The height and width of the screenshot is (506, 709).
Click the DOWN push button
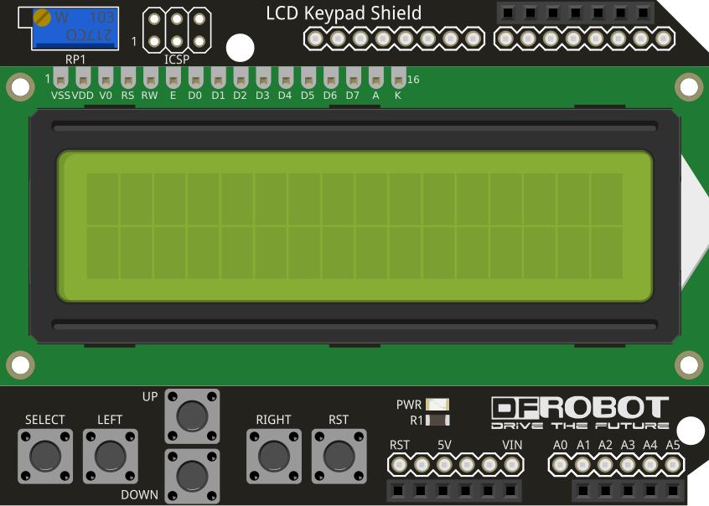click(x=192, y=476)
